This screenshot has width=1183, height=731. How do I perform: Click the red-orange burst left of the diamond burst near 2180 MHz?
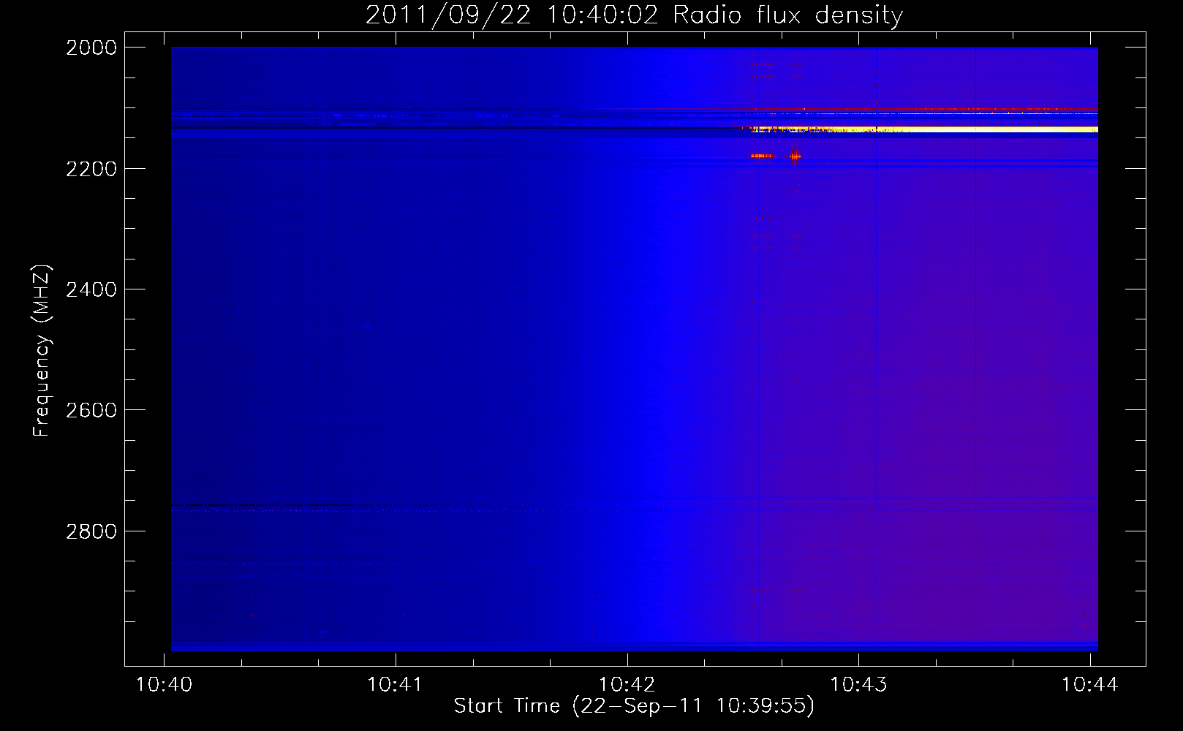click(761, 156)
